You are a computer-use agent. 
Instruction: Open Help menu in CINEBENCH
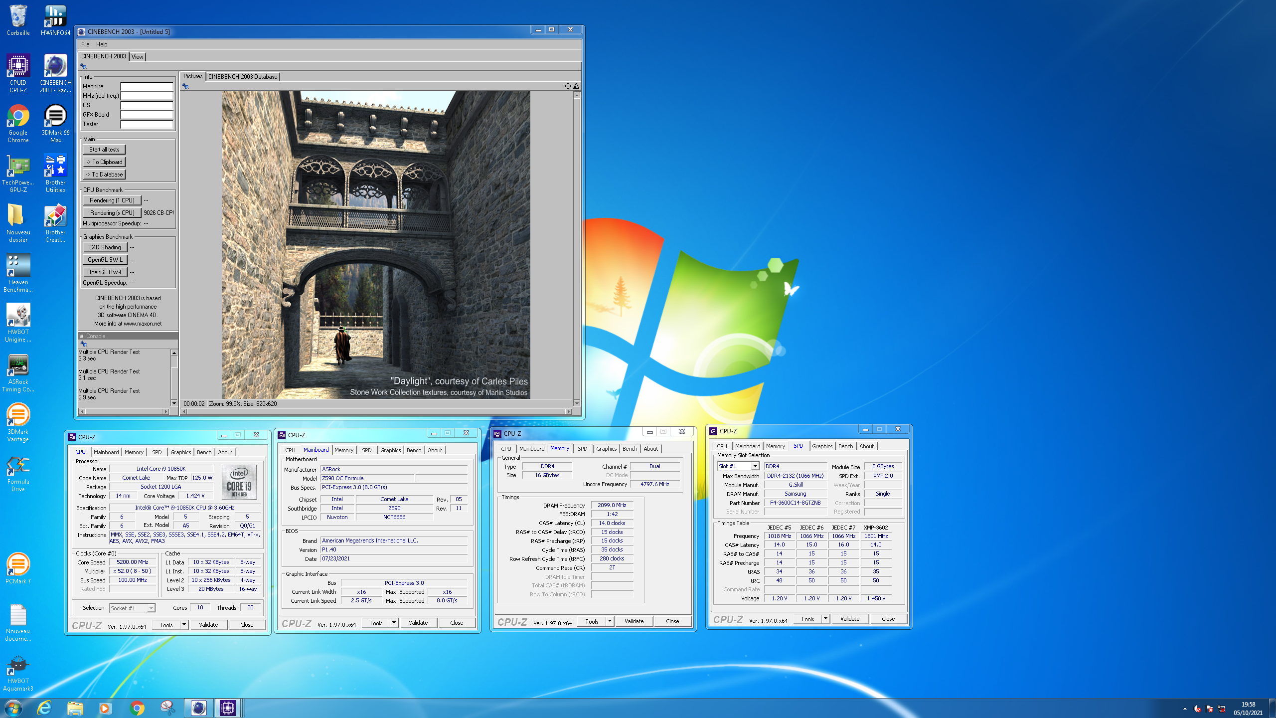102,44
